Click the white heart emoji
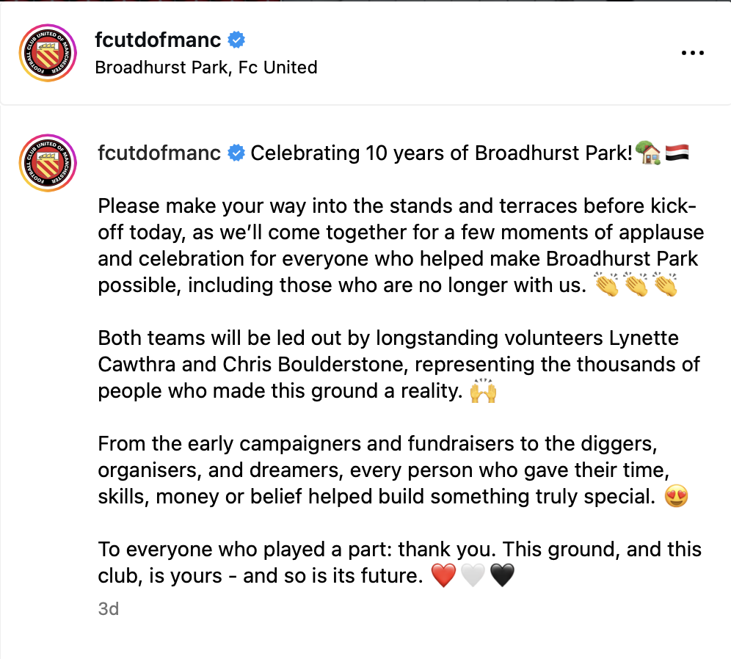The width and height of the screenshot is (731, 659). [x=473, y=577]
